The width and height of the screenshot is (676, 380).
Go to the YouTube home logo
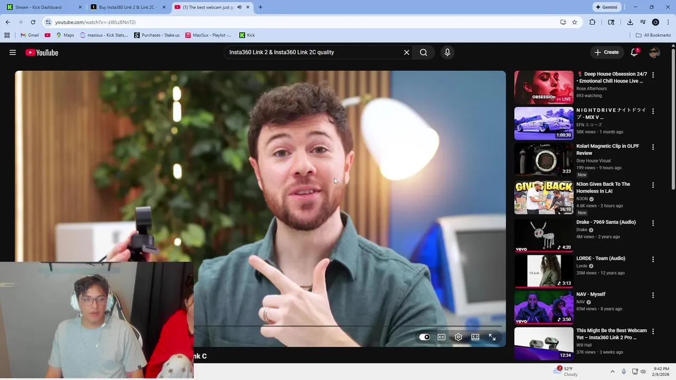click(x=42, y=52)
